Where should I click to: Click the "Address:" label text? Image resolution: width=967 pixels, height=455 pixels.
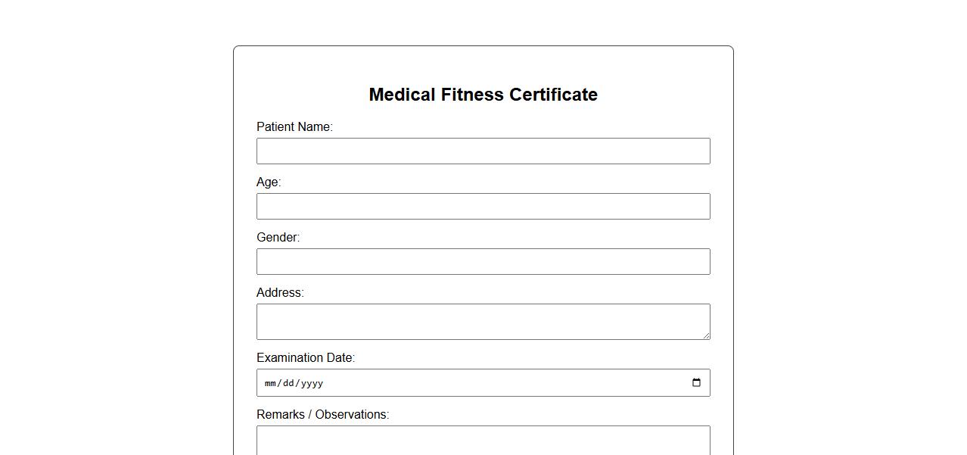[x=280, y=293]
